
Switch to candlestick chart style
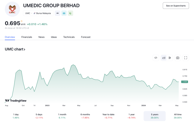(169, 58)
